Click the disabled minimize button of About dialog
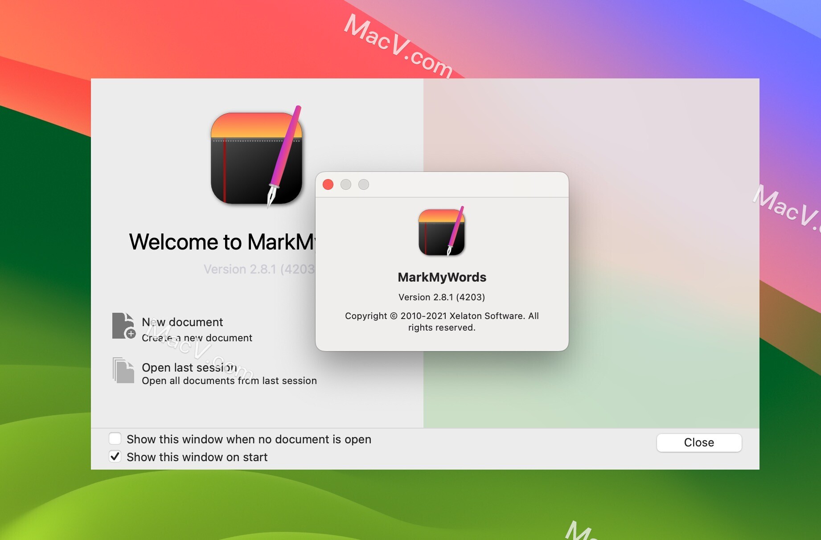Screen dimensions: 821x540 point(346,184)
